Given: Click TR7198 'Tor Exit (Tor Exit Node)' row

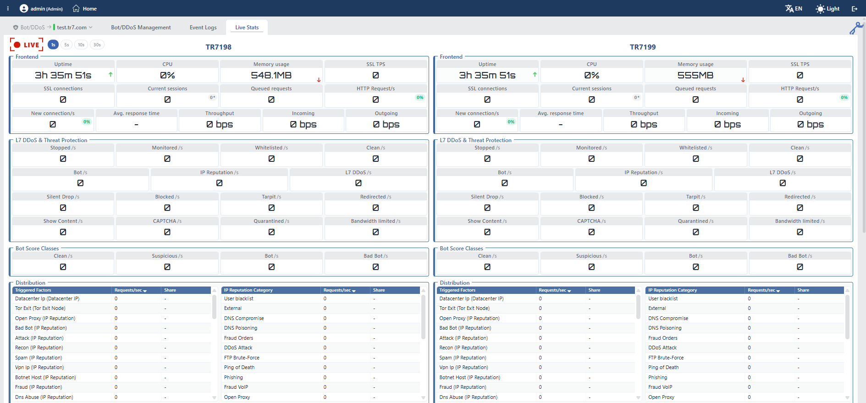Looking at the screenshot, I should click(x=112, y=309).
